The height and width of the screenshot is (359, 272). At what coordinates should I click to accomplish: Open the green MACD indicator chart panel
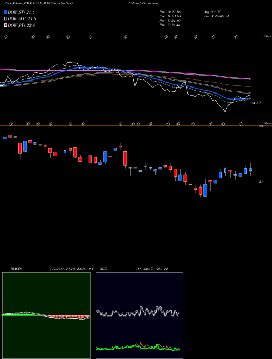[46, 315]
